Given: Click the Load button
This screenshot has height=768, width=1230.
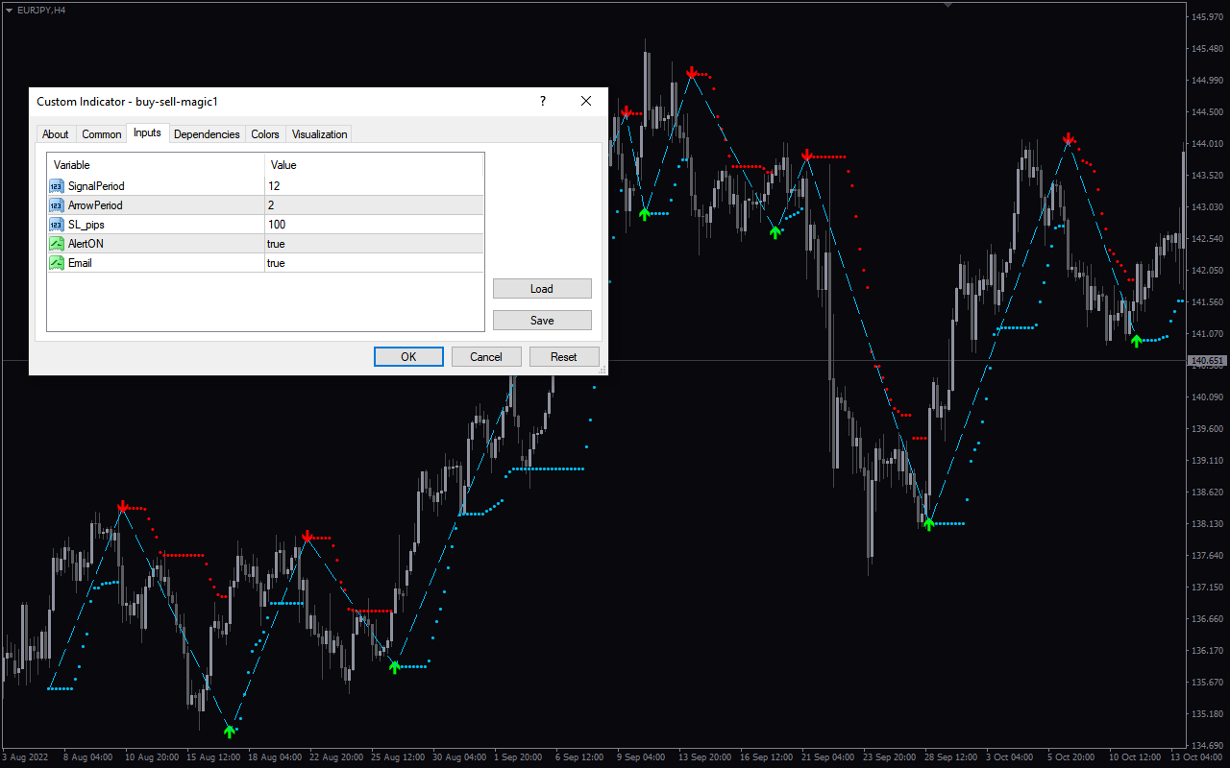Looking at the screenshot, I should tap(542, 289).
